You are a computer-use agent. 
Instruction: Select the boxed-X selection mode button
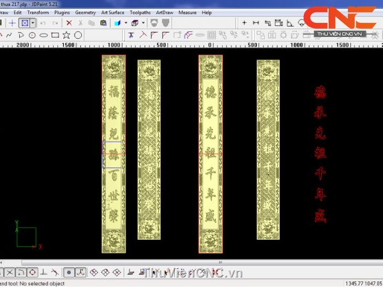[25, 23]
